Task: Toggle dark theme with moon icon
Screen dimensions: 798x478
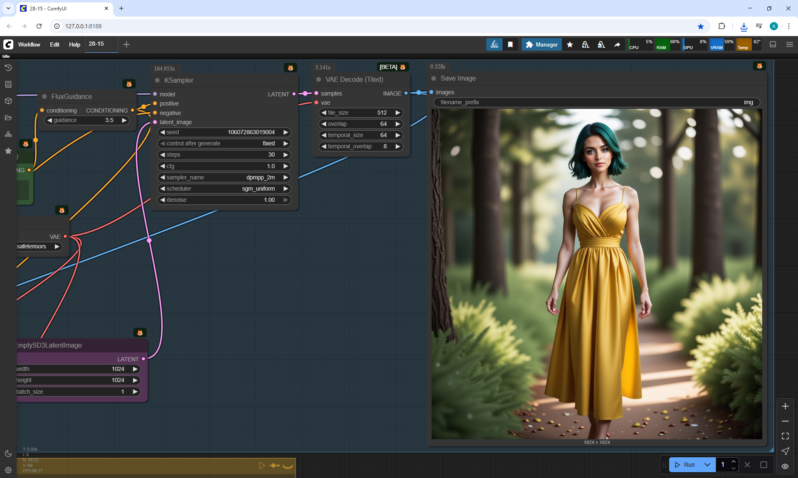Action: 8,453
